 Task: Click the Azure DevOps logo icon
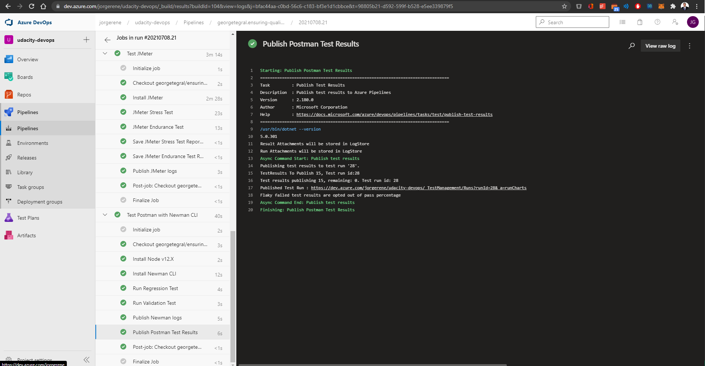point(9,22)
